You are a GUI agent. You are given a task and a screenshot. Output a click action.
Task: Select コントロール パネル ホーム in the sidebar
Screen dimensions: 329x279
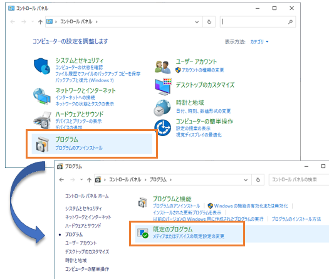(x=87, y=196)
